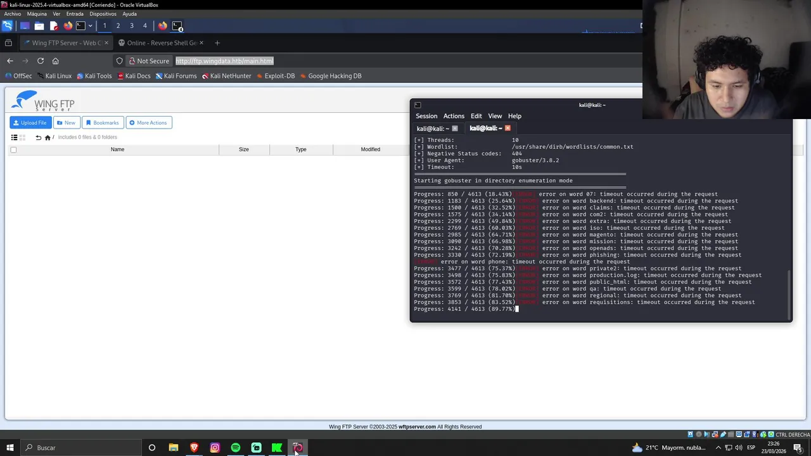Switch to workspace 2
The height and width of the screenshot is (456, 811).
click(x=118, y=26)
